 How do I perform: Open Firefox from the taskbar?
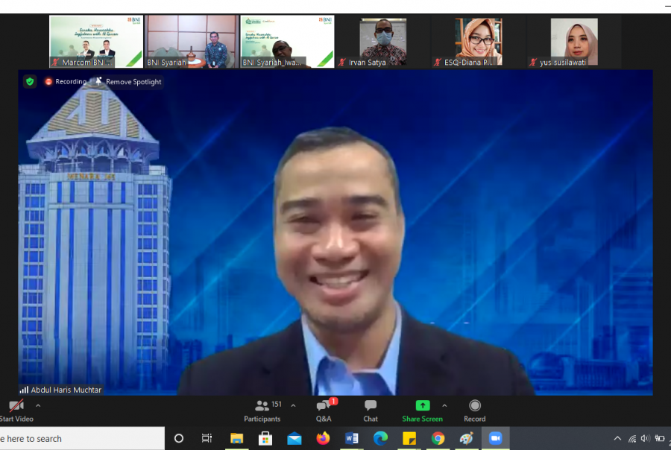[x=323, y=439]
